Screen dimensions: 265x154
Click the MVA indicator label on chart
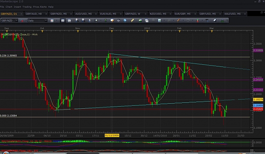[20, 34]
